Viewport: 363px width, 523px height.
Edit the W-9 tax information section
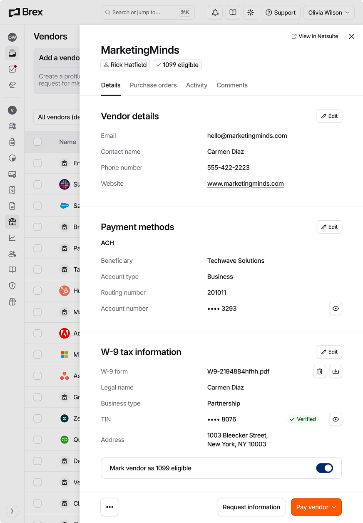[329, 352]
